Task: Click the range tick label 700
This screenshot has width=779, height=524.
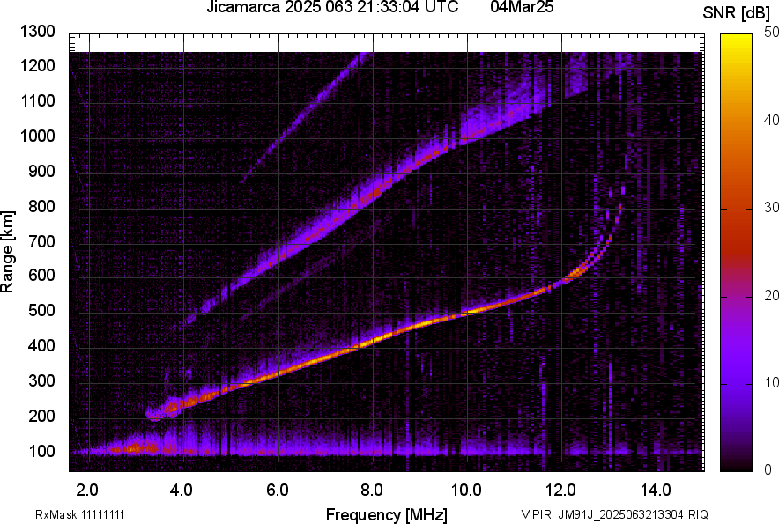Action: click(x=41, y=241)
